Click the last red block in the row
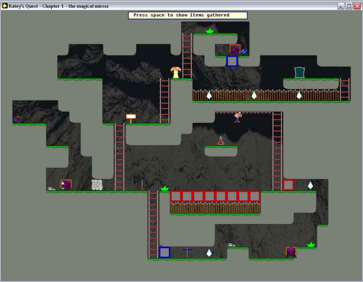This screenshot has height=282, width=363. coord(255,196)
